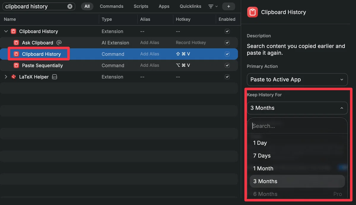356x205 pixels.
Task: Edit the ⌥⌘V hotkey for Paste Sequentially
Action: pos(183,65)
